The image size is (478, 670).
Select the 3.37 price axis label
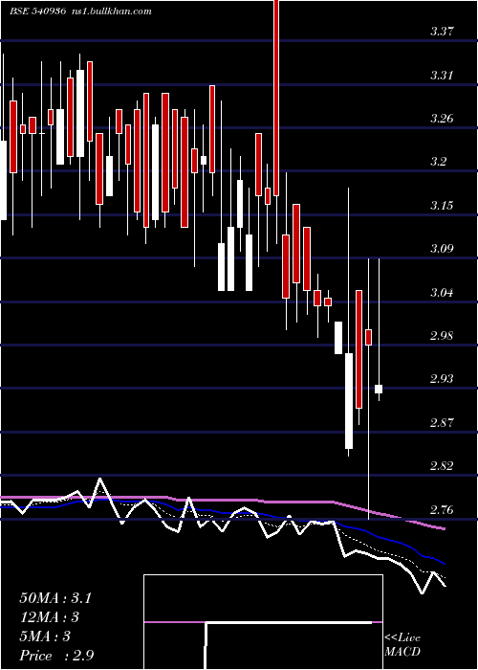pyautogui.click(x=442, y=32)
